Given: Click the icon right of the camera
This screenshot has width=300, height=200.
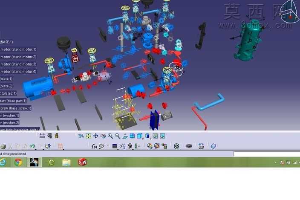Looking at the screenshot, I should (x=201, y=146).
